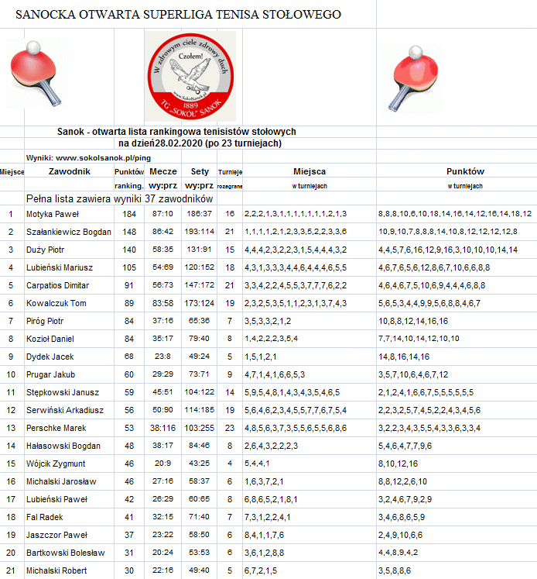Click ranking points 140 for Duży Piotr
Image resolution: width=537 pixels, height=579 pixels.
(x=129, y=250)
